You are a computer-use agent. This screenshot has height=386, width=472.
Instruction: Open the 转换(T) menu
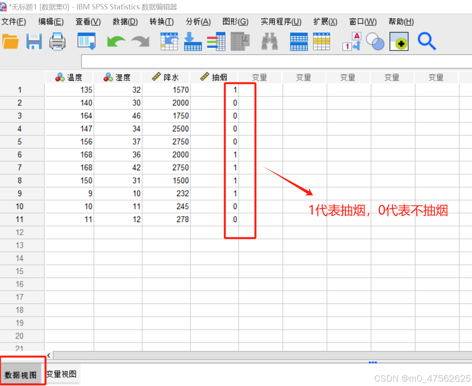click(162, 22)
